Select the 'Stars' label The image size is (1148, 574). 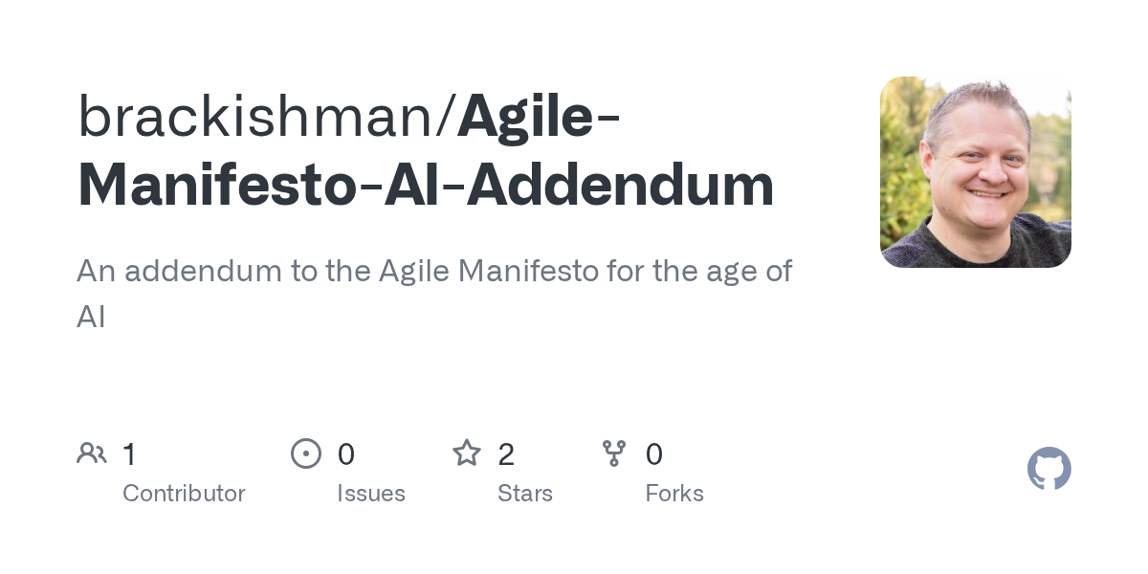(x=525, y=494)
